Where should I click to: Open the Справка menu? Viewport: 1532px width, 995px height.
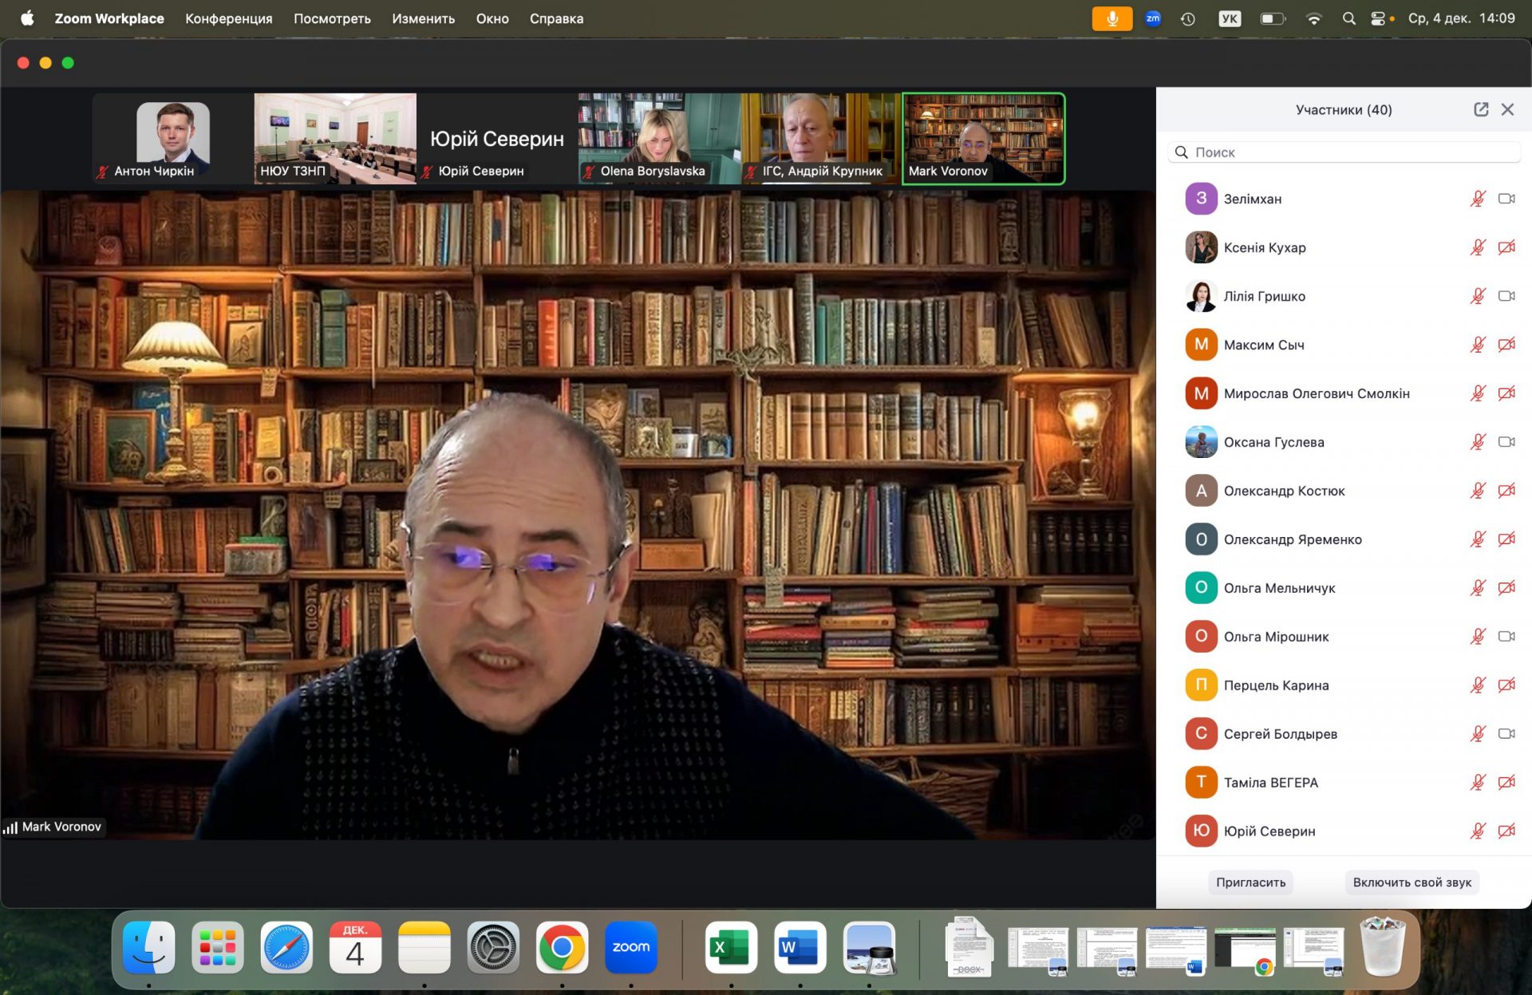[x=556, y=18]
